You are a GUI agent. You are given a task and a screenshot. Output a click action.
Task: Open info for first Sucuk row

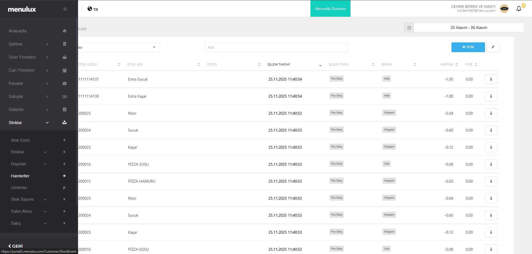491,130
